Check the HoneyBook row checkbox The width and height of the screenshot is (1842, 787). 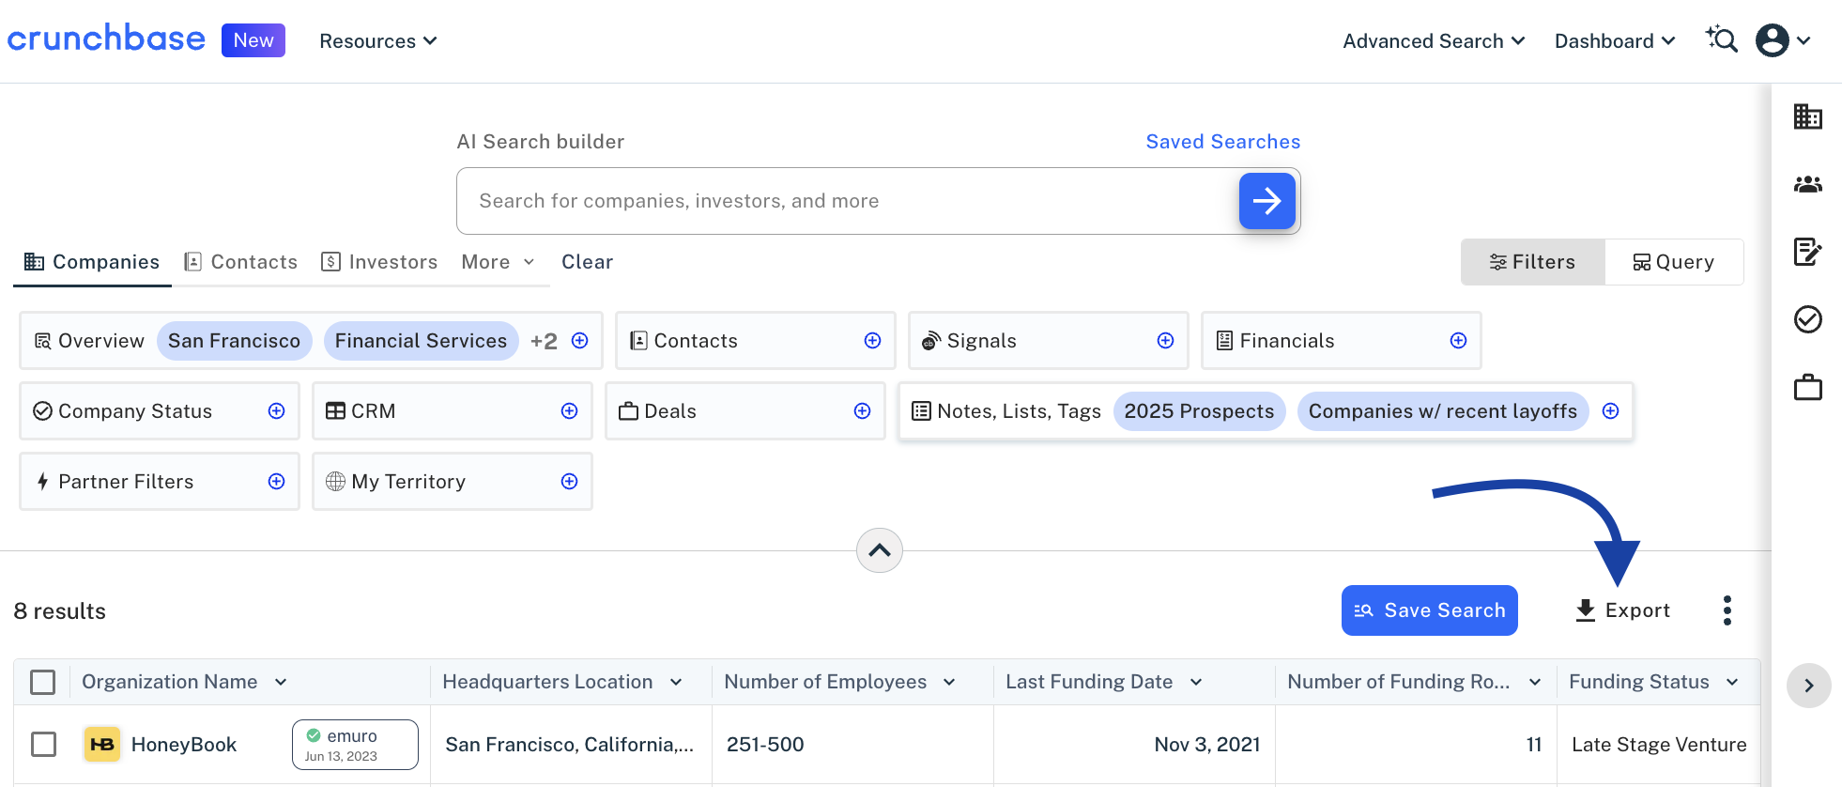coord(43,745)
